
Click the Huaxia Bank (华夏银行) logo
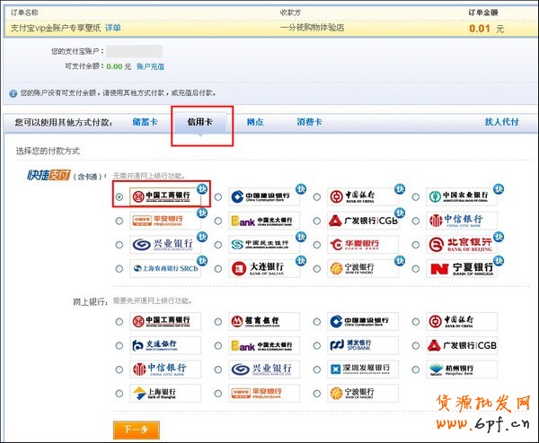(x=363, y=244)
